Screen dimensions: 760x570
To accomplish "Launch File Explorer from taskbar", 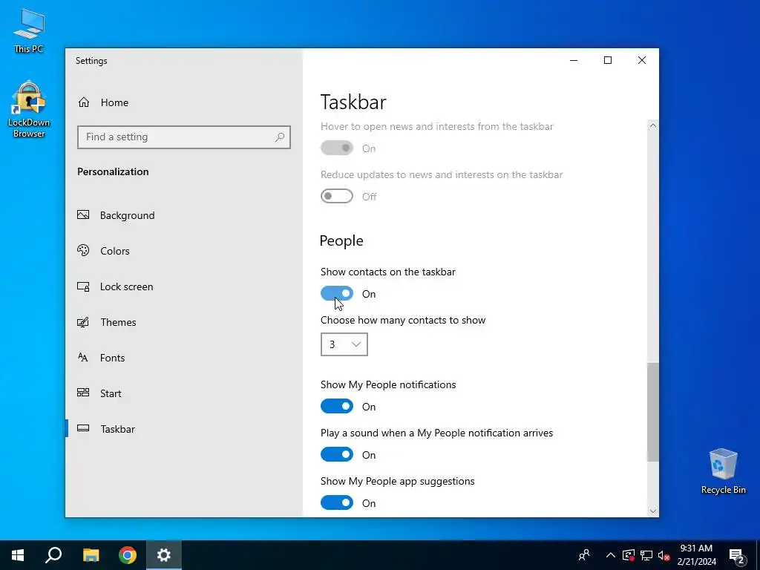I will pyautogui.click(x=91, y=555).
